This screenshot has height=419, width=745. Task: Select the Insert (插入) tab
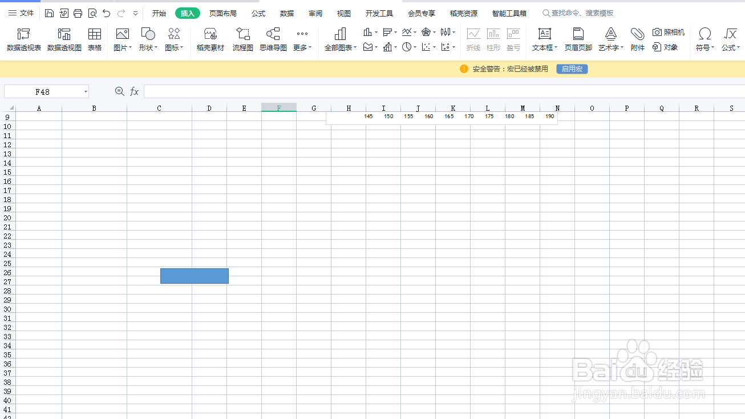point(188,13)
